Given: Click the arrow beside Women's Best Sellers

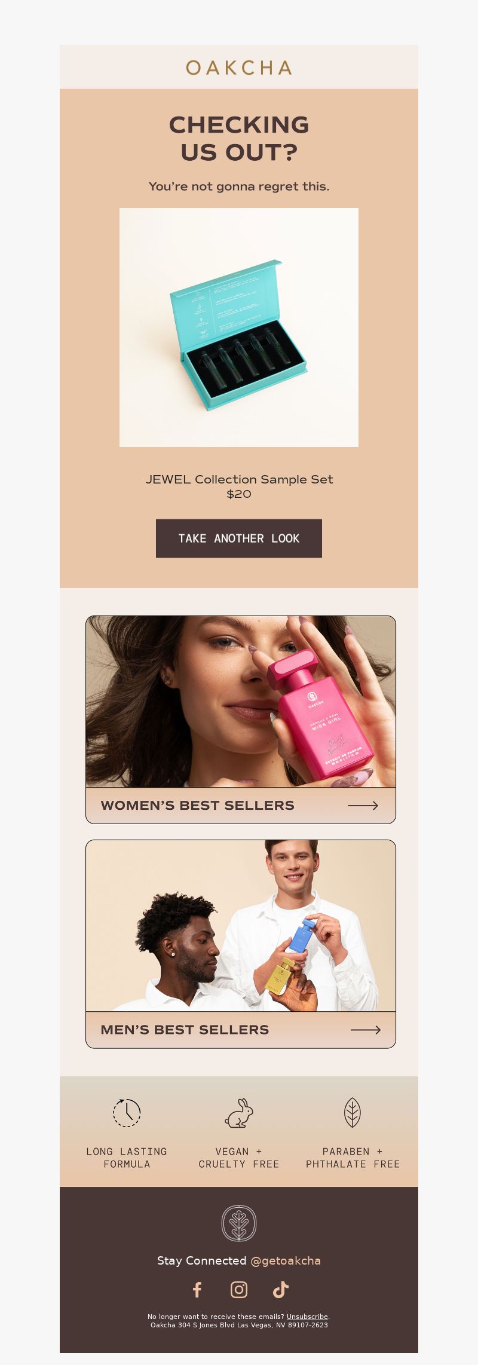Looking at the screenshot, I should coord(363,806).
